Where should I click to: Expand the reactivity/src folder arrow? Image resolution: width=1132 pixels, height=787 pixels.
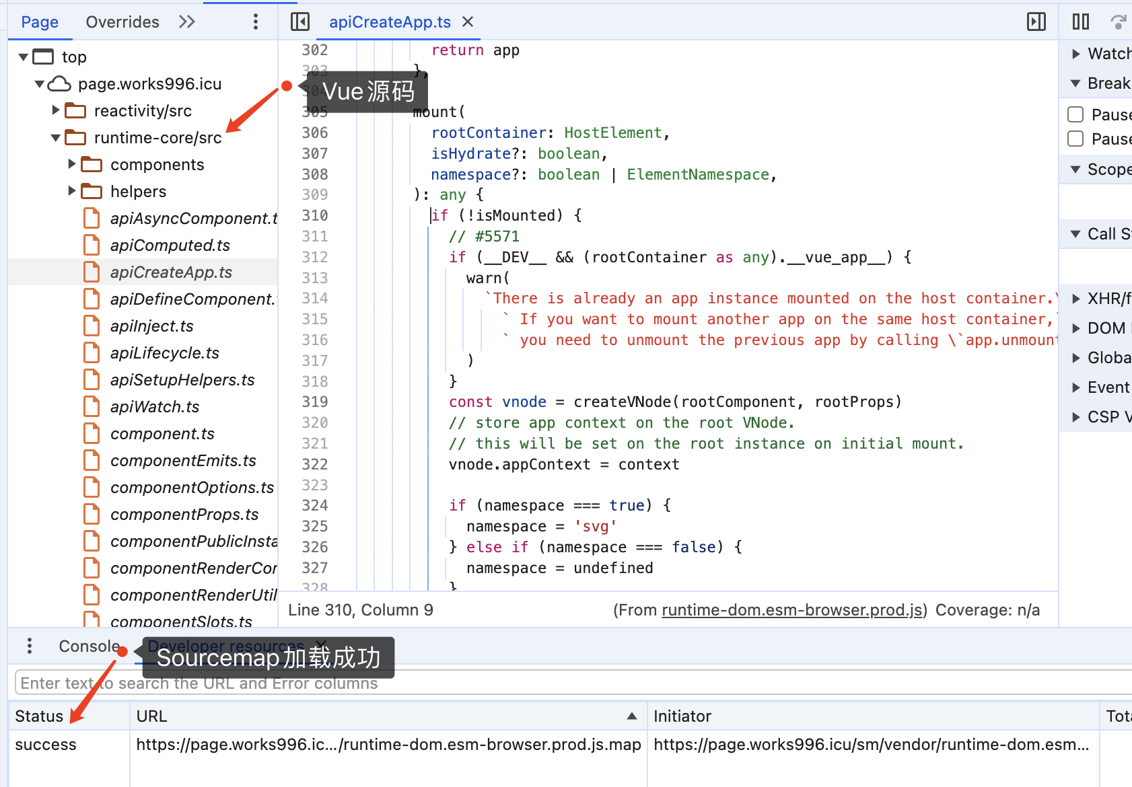(x=56, y=110)
